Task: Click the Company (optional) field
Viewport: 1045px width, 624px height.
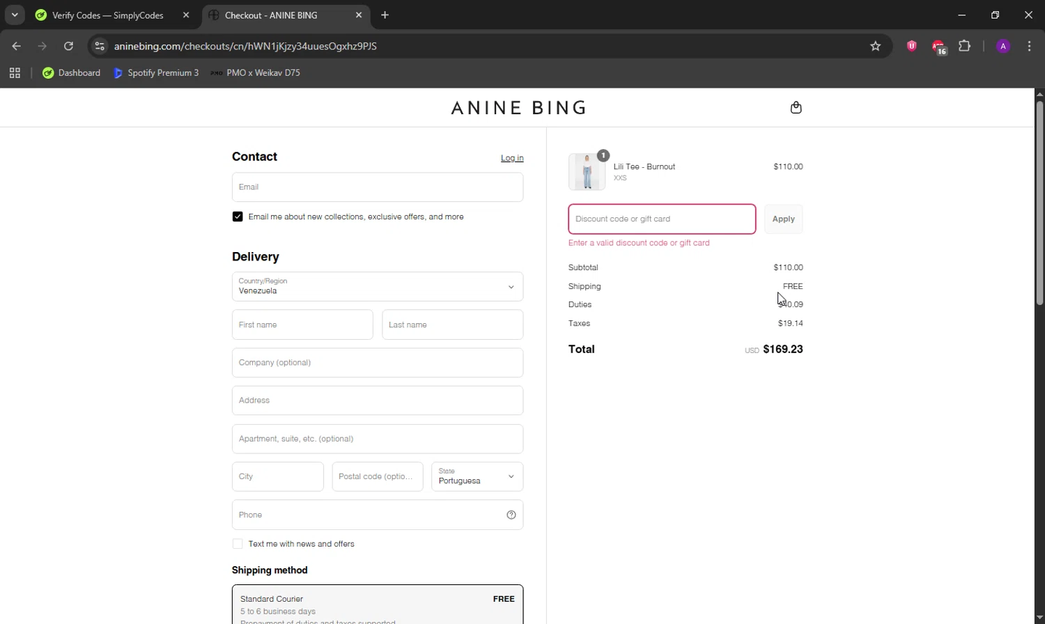Action: (378, 362)
